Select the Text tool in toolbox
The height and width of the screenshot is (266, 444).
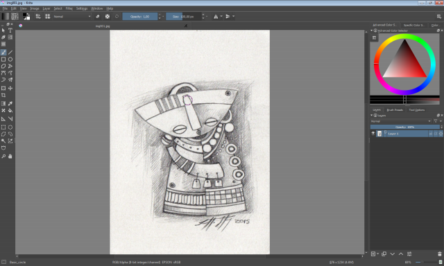pos(10,30)
